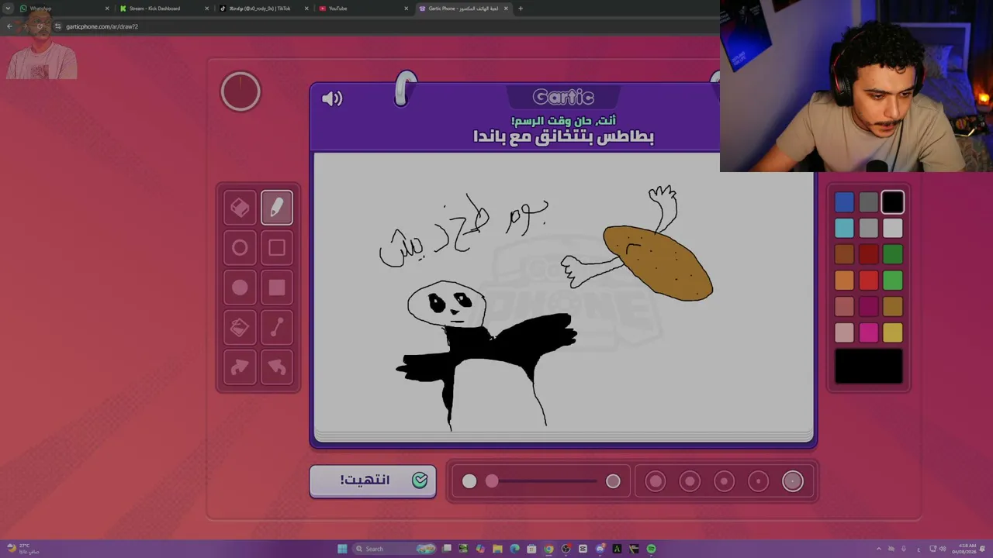Pick the dark grey color swatch
This screenshot has width=993, height=558.
point(869,202)
